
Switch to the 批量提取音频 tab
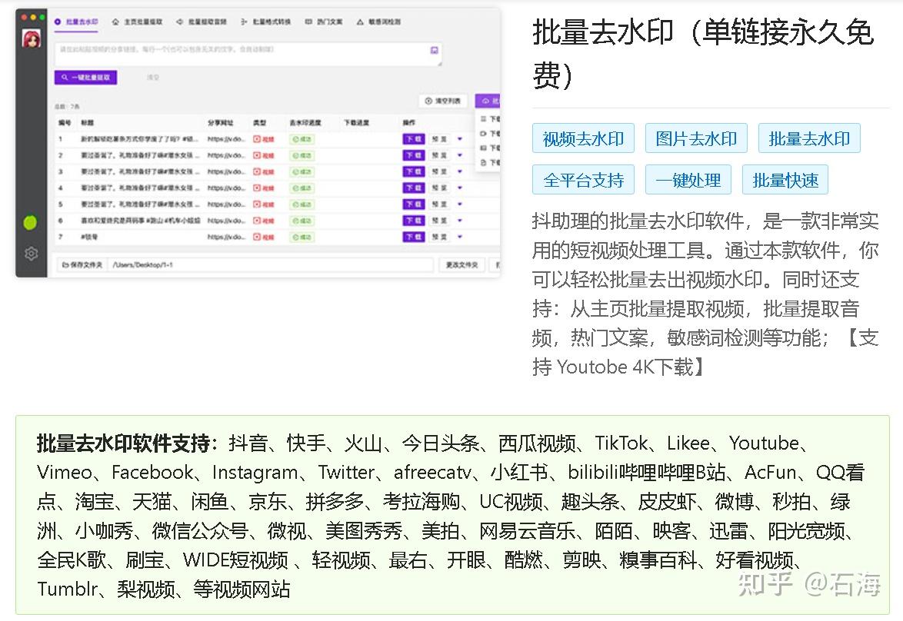point(202,22)
